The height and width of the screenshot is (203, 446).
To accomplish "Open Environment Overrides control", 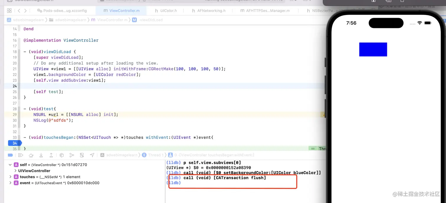I will [x=82, y=155].
